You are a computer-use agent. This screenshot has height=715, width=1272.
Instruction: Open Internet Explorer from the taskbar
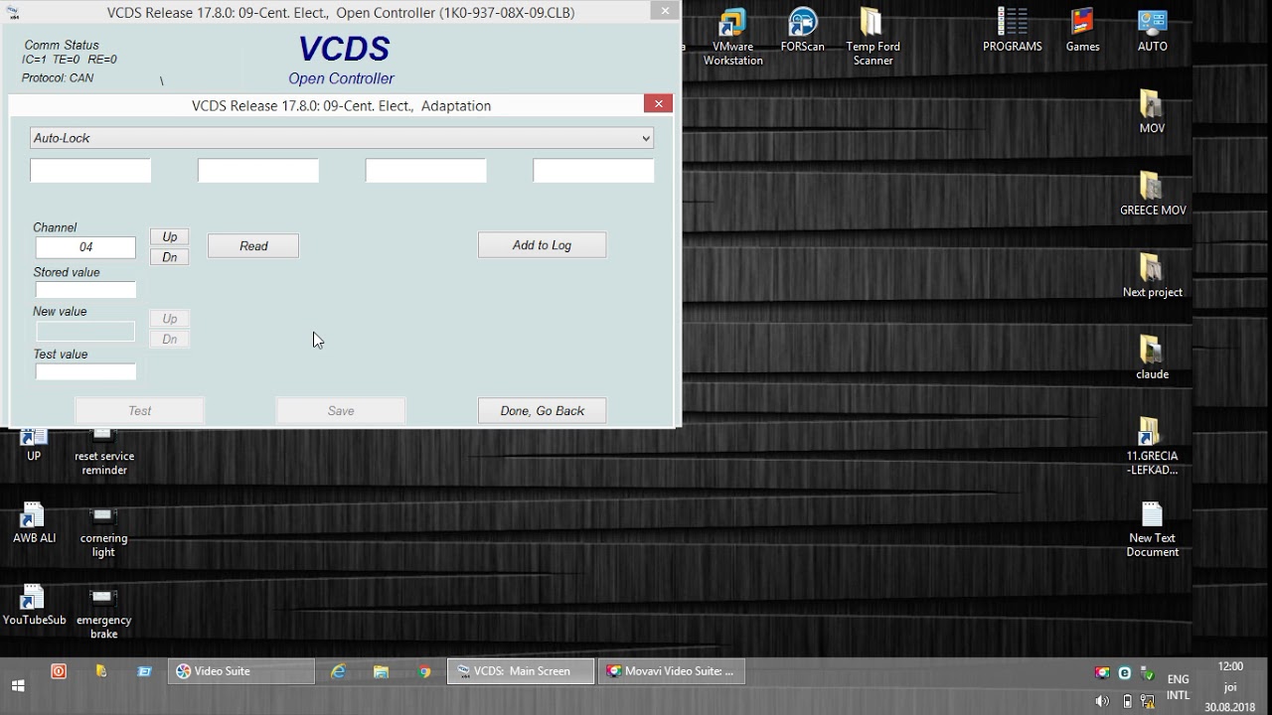pyautogui.click(x=339, y=671)
